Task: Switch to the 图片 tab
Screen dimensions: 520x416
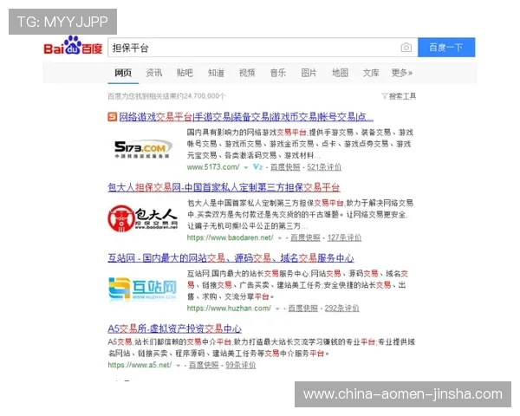Action: [309, 73]
